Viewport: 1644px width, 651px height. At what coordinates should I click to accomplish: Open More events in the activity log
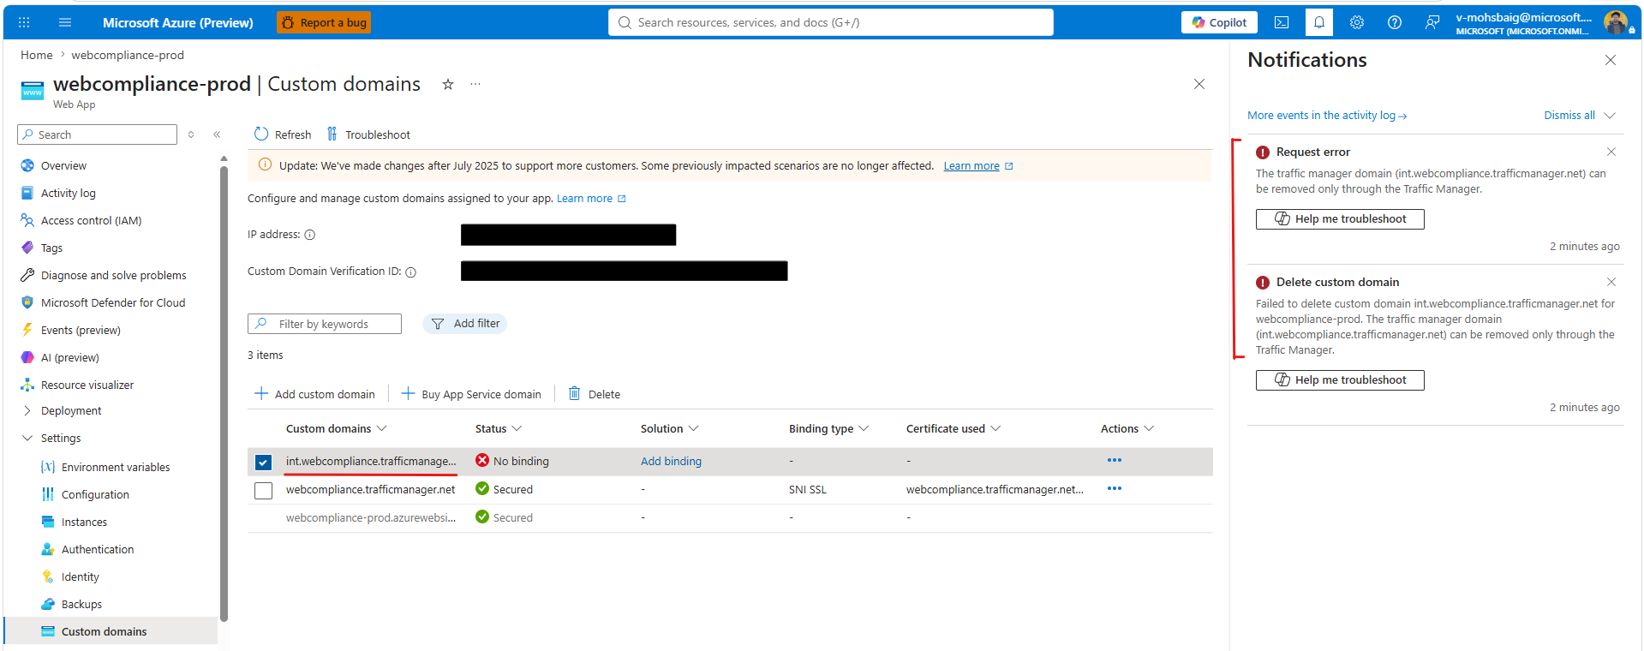coord(1327,116)
